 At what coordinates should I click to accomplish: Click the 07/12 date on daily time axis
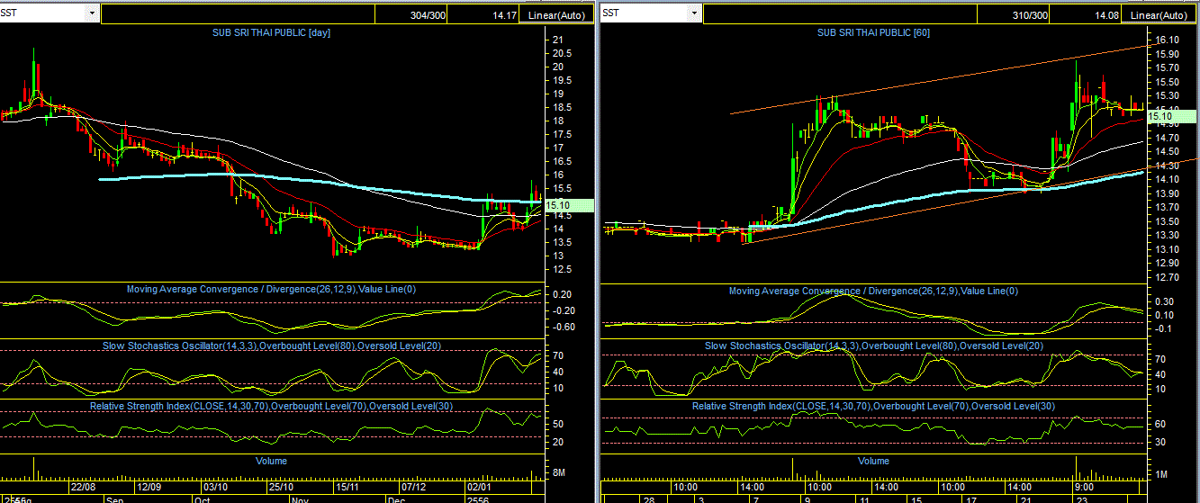414,486
